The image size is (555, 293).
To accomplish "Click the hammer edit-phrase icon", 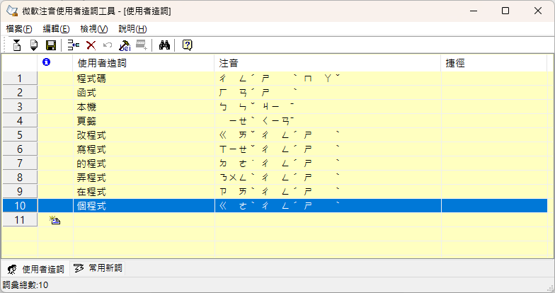I will [x=124, y=45].
